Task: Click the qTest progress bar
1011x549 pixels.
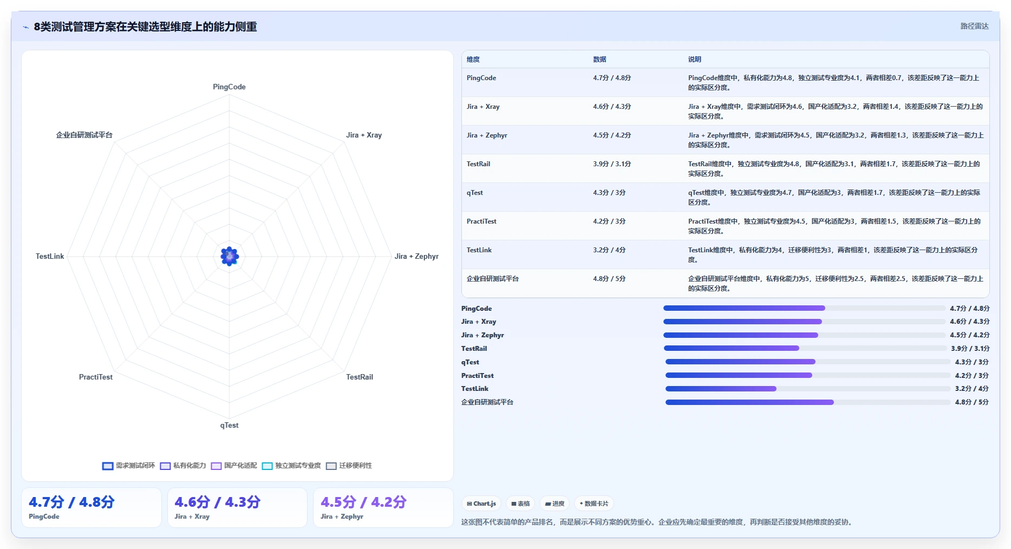Action: click(x=807, y=362)
